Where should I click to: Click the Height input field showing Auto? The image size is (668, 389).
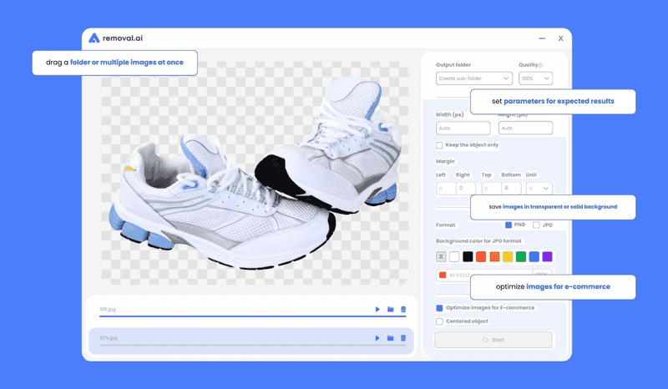coord(525,128)
